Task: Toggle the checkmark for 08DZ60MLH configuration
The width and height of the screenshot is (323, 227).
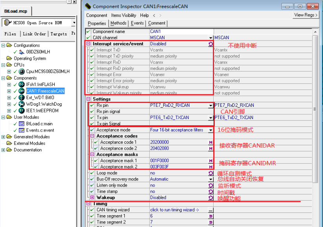Action: 15,52
